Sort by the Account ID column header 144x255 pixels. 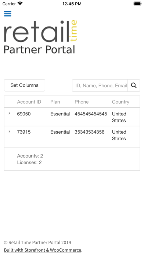tap(29, 102)
